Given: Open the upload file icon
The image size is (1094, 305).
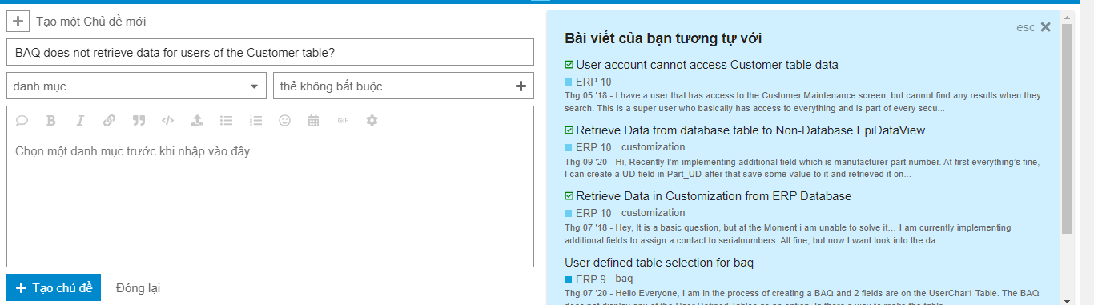Looking at the screenshot, I should coord(197,121).
